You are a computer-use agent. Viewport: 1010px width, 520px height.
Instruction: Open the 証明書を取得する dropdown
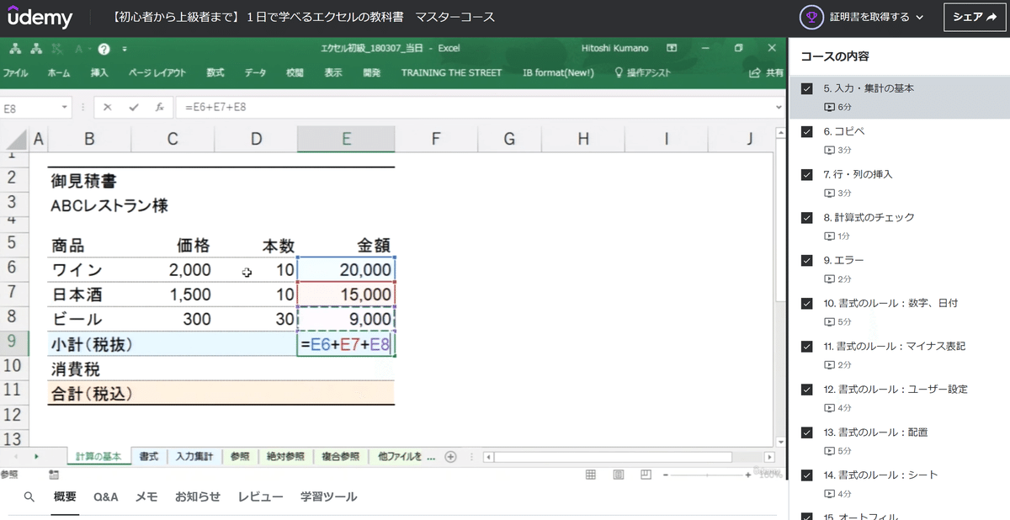pos(876,17)
